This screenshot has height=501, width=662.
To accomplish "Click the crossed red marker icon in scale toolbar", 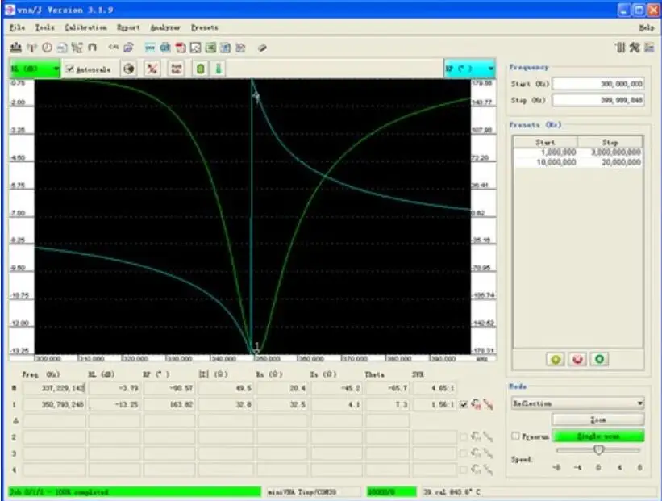I will 152,69.
